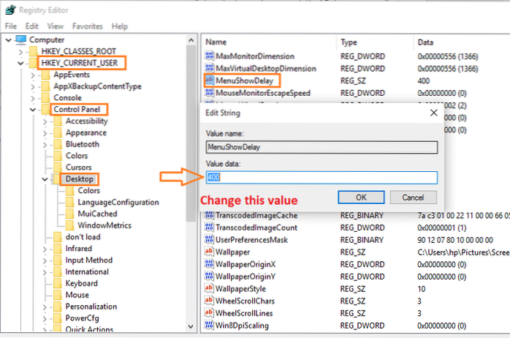The width and height of the screenshot is (510, 338).
Task: Click the Wallpaper string value icon
Action: coord(211,252)
